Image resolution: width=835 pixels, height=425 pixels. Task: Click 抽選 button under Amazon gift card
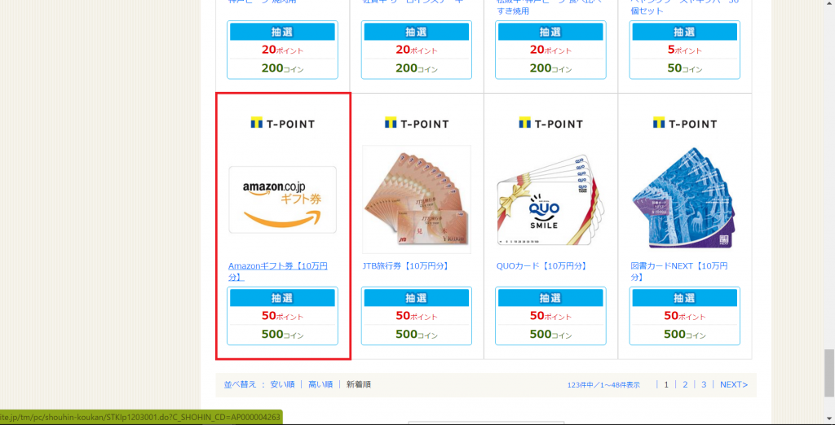(282, 298)
